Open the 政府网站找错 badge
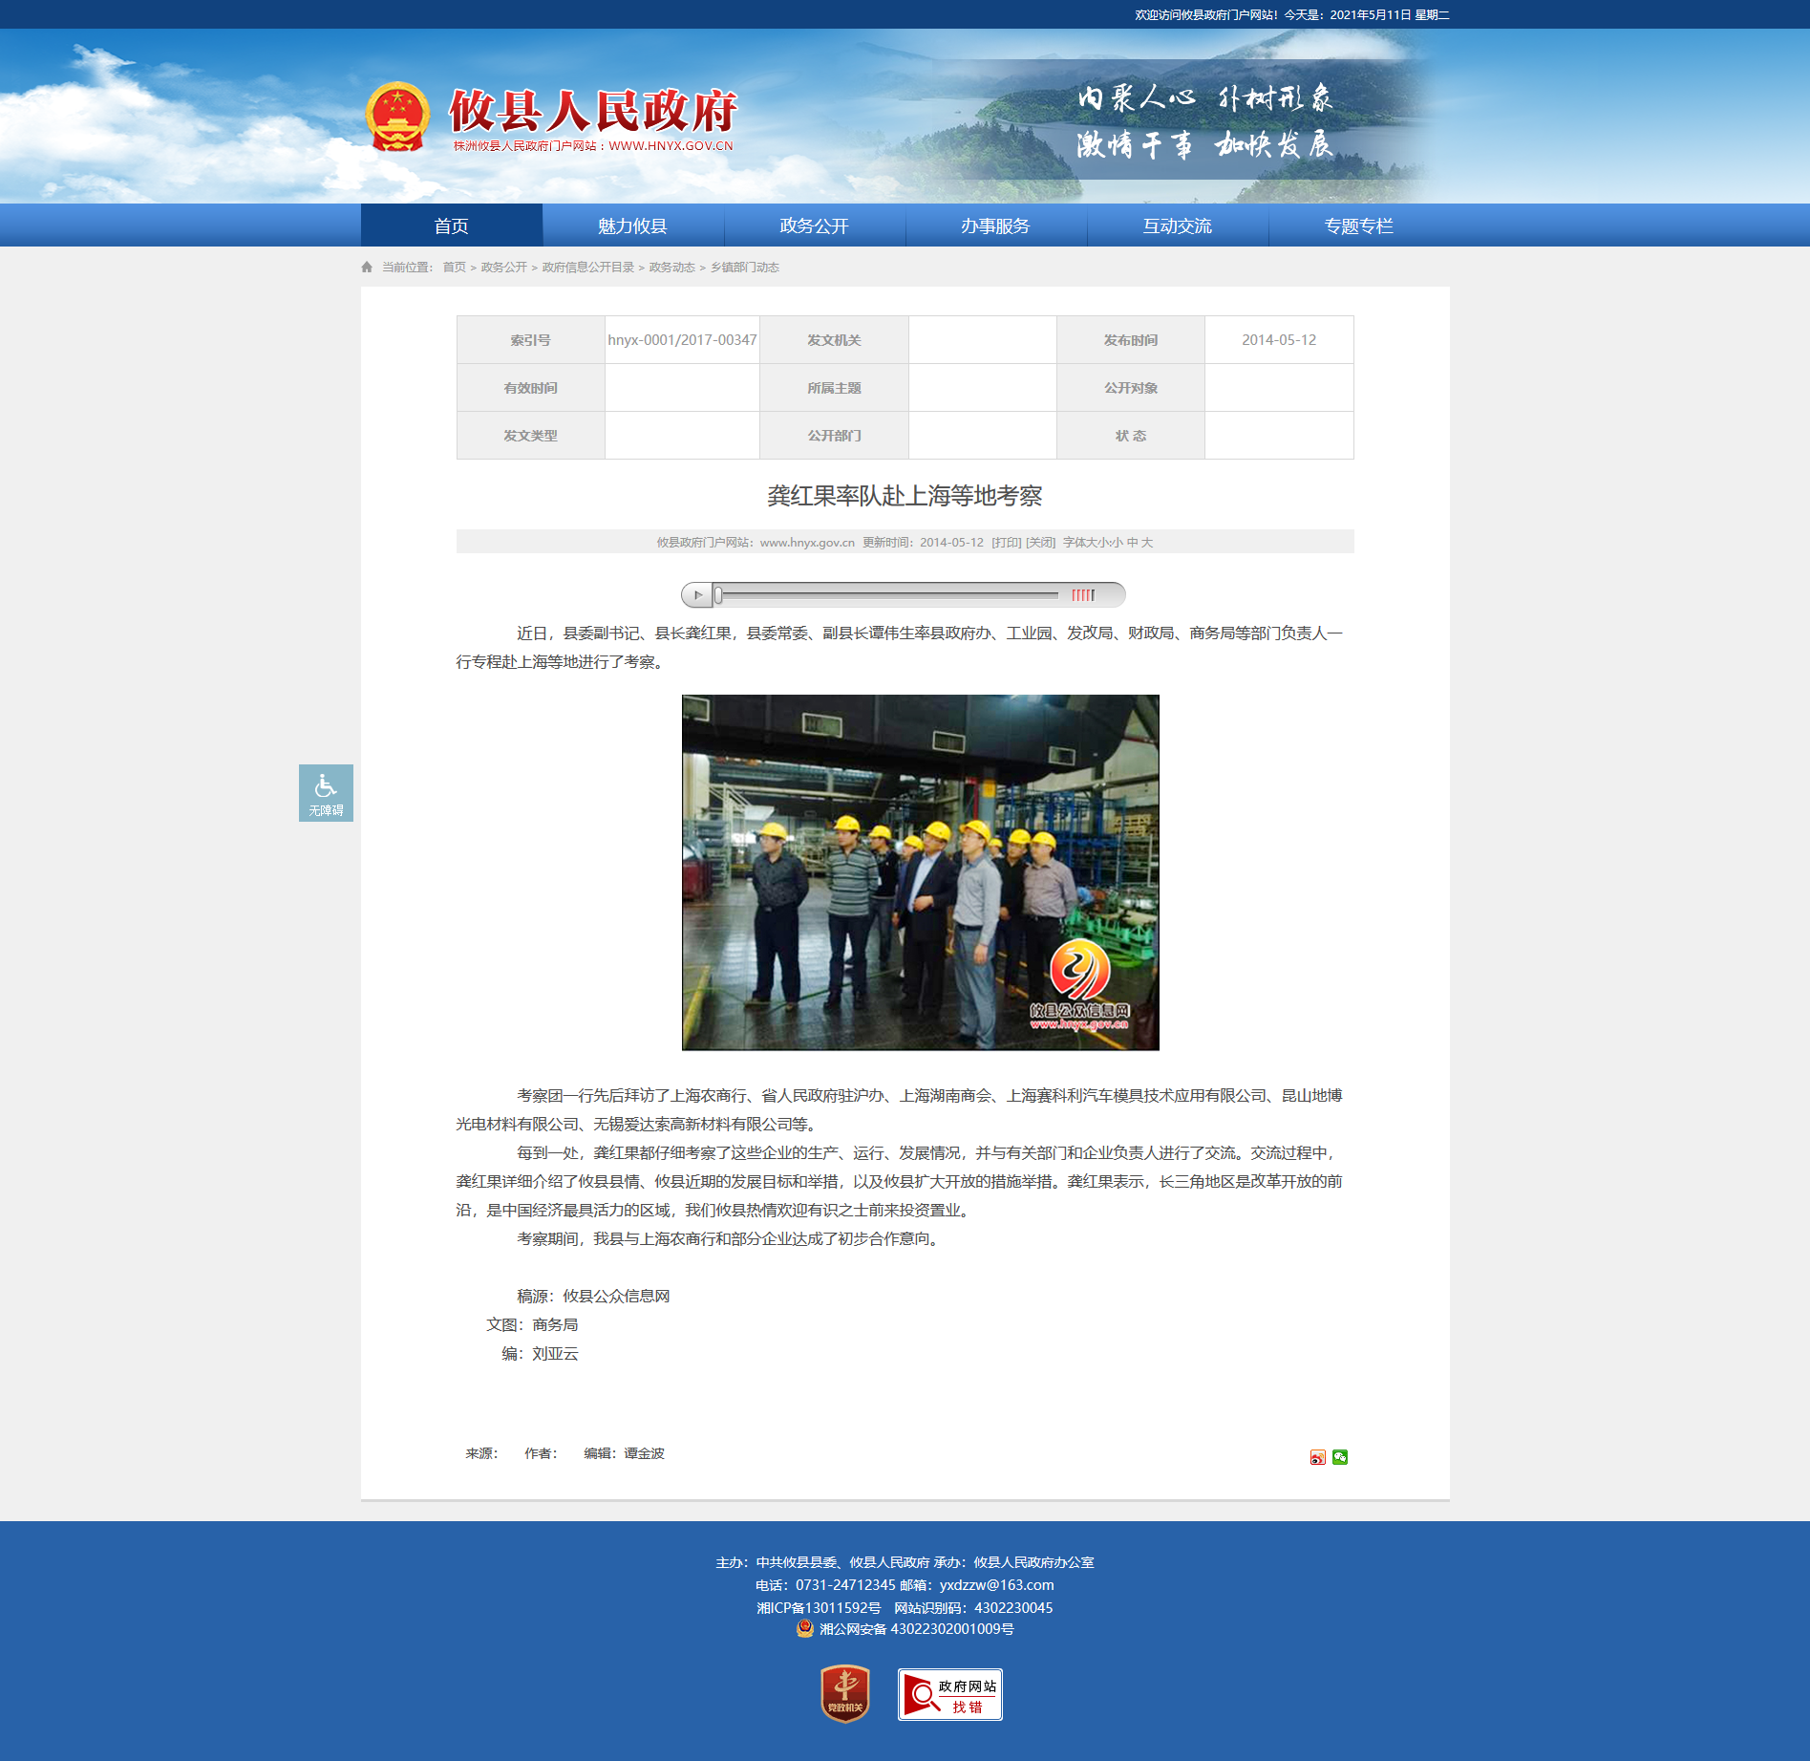 (950, 1694)
